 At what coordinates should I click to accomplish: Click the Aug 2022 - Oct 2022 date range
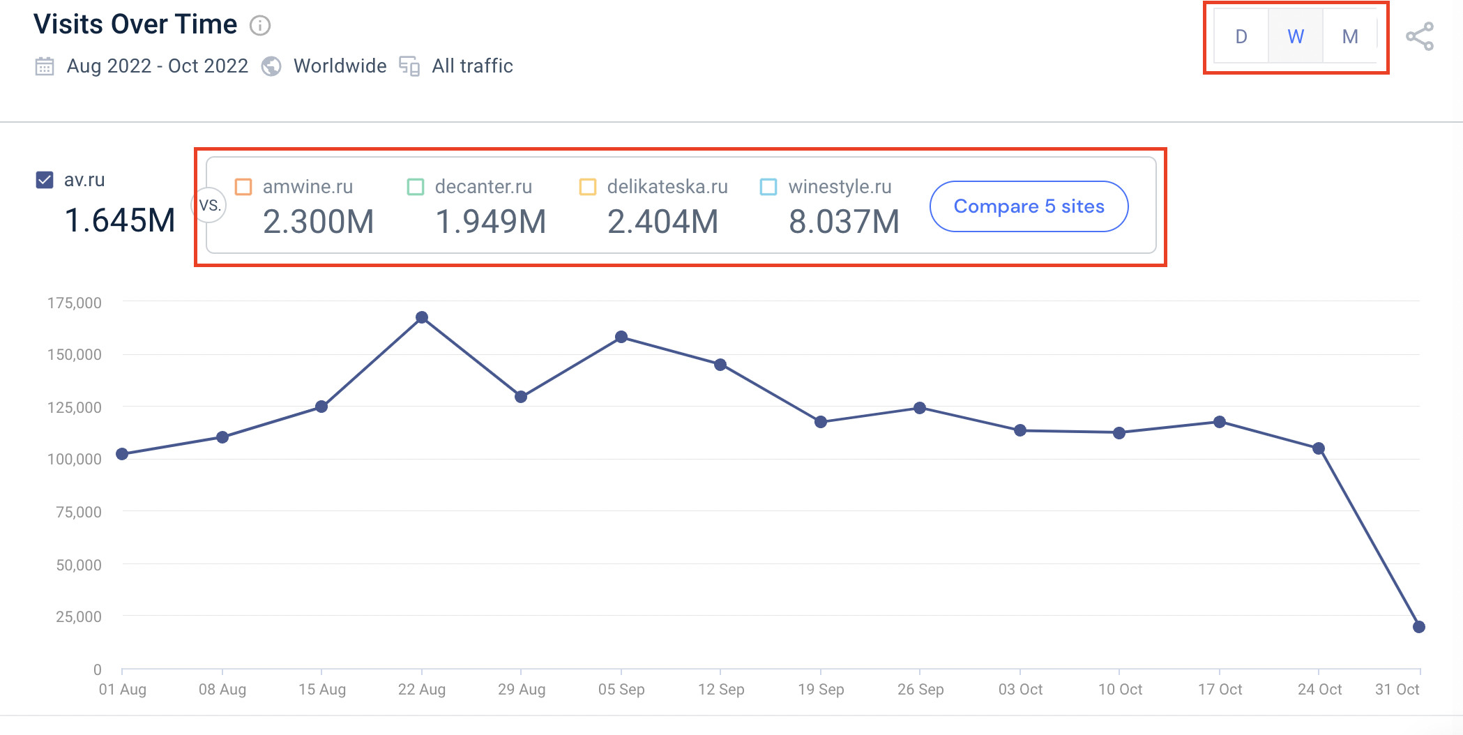pyautogui.click(x=158, y=66)
